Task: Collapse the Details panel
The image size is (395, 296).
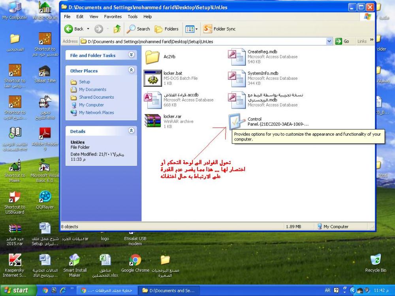Action: (x=131, y=130)
